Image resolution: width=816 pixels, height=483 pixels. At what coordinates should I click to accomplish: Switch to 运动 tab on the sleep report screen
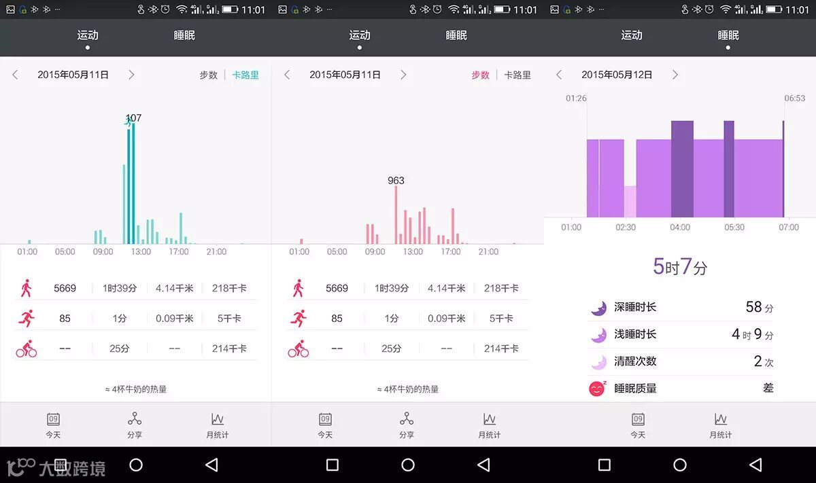coord(632,35)
